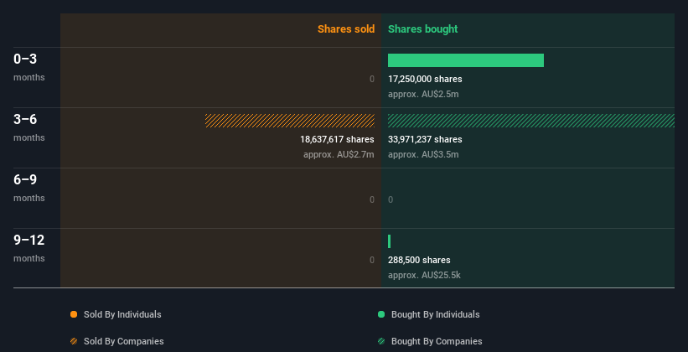Image resolution: width=688 pixels, height=352 pixels.
Task: Select the Sold By Individuals legend label
Action: (122, 314)
